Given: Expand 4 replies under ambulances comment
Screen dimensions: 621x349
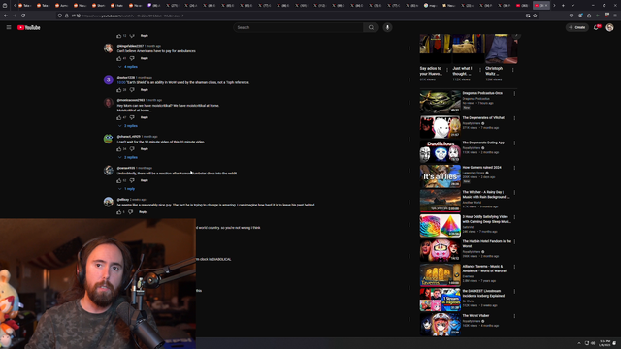Looking at the screenshot, I should pos(128,67).
